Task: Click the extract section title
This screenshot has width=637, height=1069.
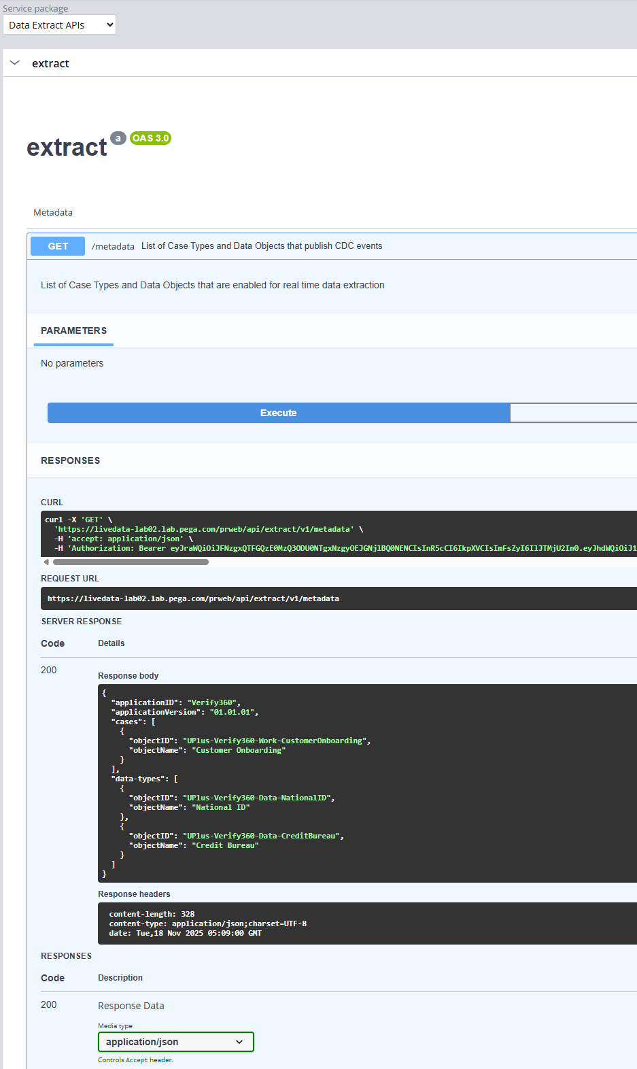Action: pyautogui.click(x=50, y=63)
